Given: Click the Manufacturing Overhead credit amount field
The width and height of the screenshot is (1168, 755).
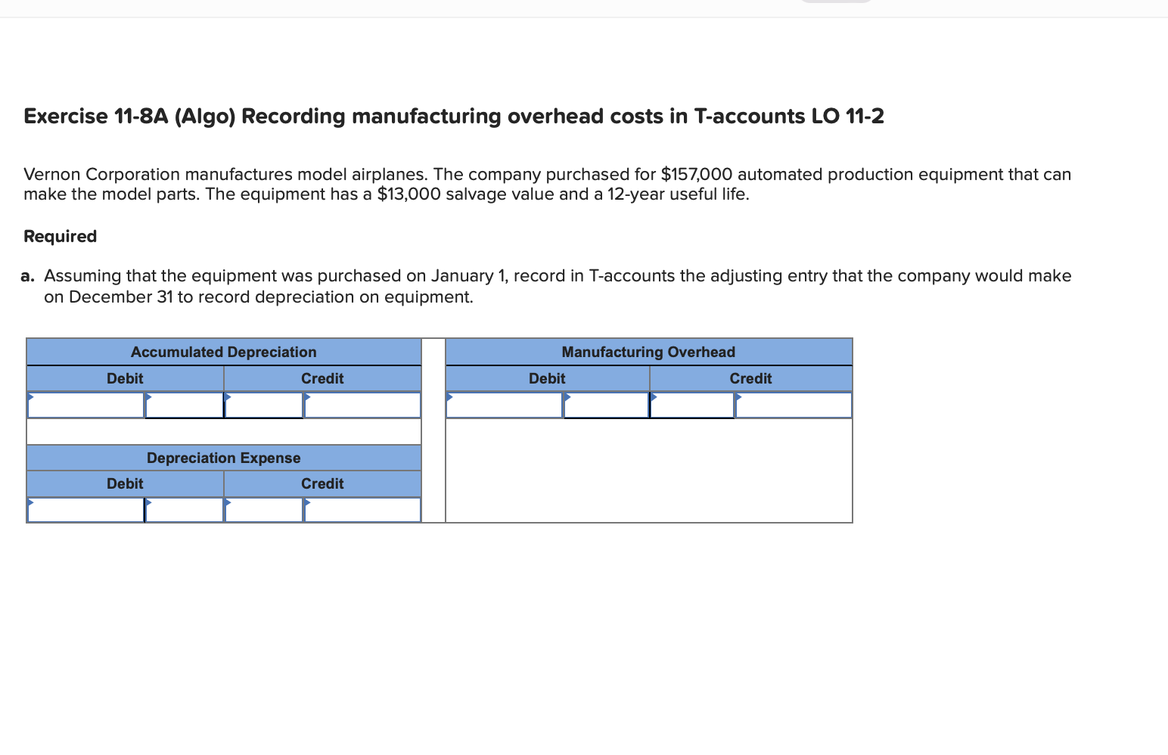Looking at the screenshot, I should (792, 405).
